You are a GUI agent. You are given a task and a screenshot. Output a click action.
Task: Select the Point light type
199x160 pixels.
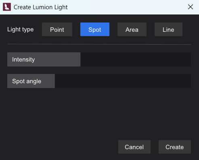(57, 29)
